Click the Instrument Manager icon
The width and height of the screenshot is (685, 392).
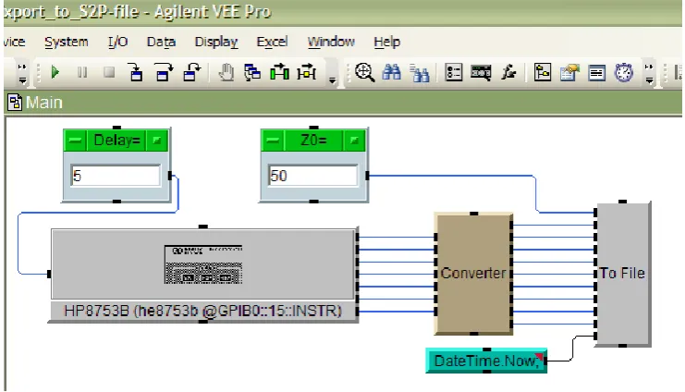click(481, 72)
